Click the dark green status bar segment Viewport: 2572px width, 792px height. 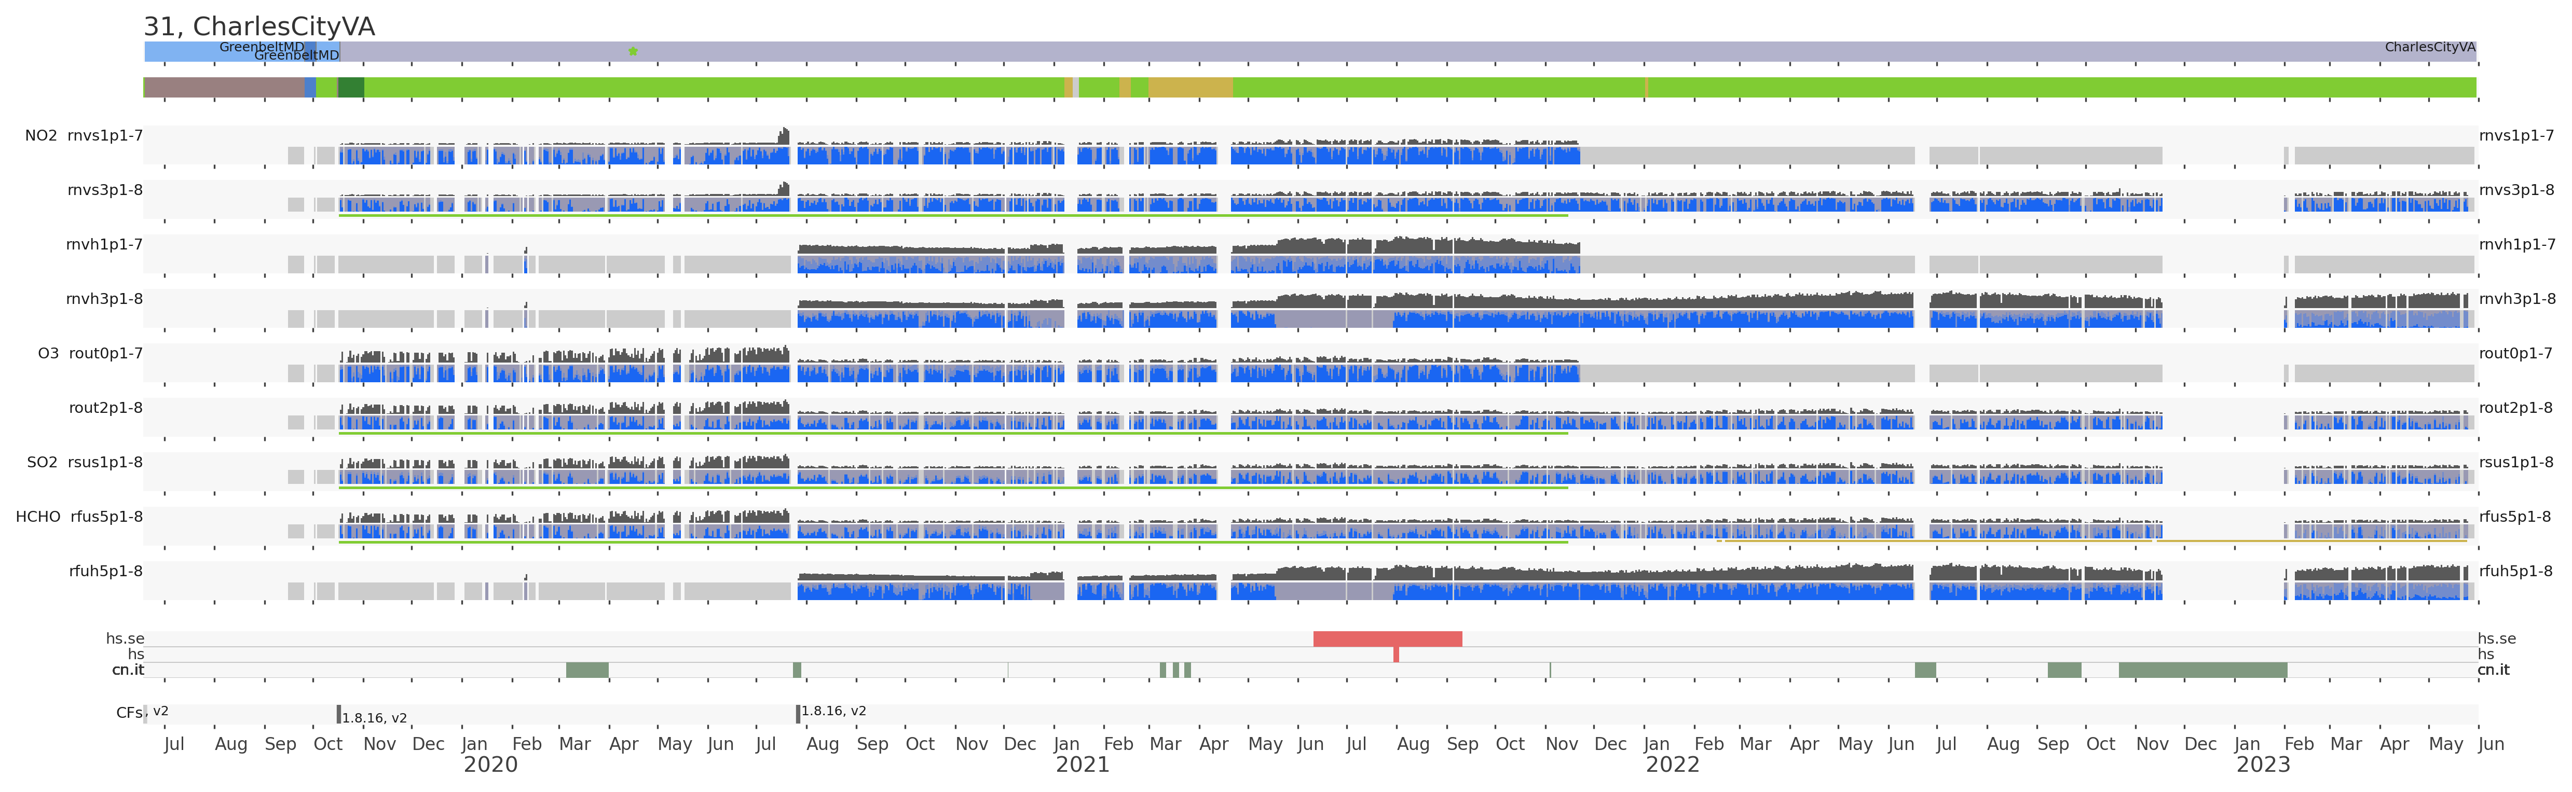click(350, 88)
